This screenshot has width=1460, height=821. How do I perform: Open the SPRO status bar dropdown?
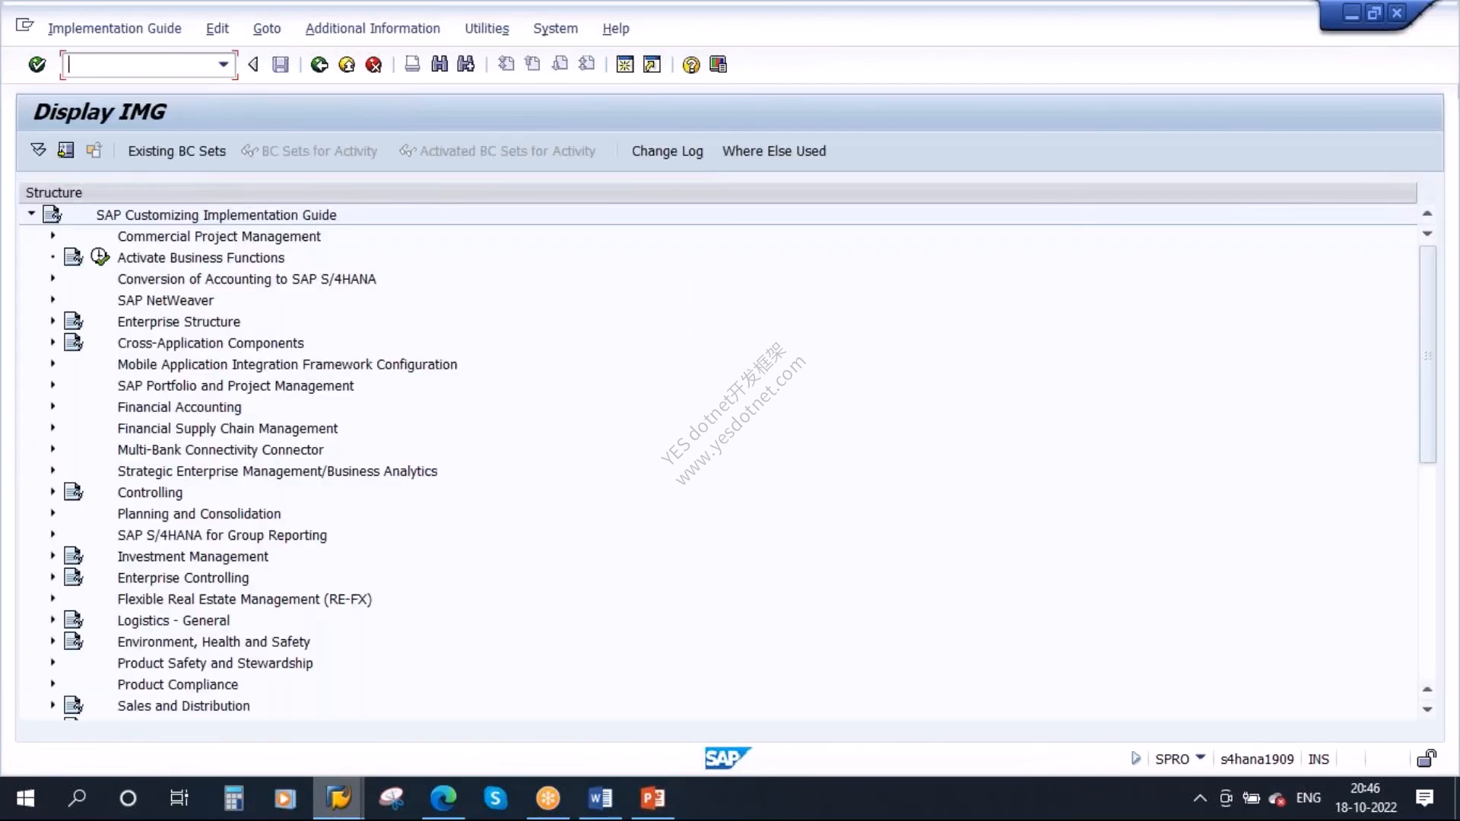click(x=1201, y=757)
